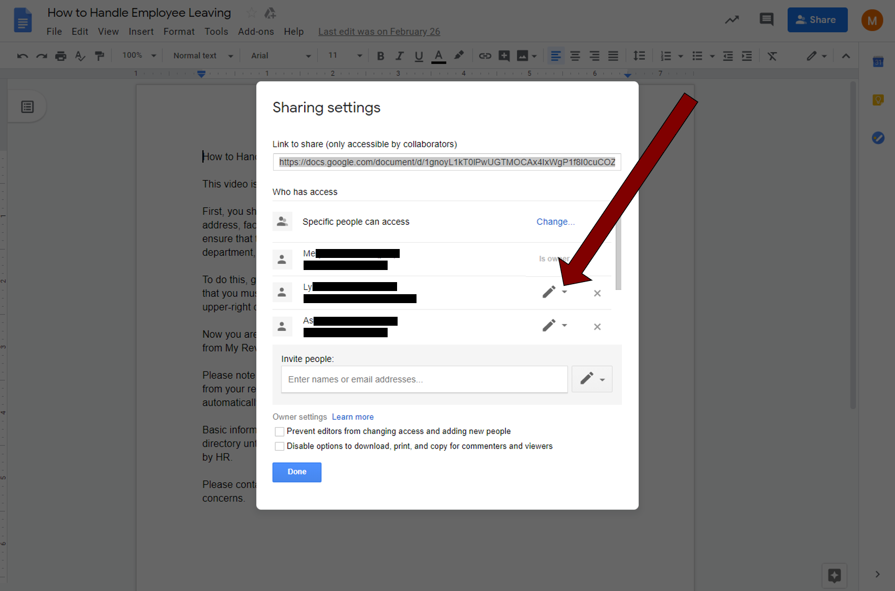Check disable download, print, and copy option

click(279, 446)
